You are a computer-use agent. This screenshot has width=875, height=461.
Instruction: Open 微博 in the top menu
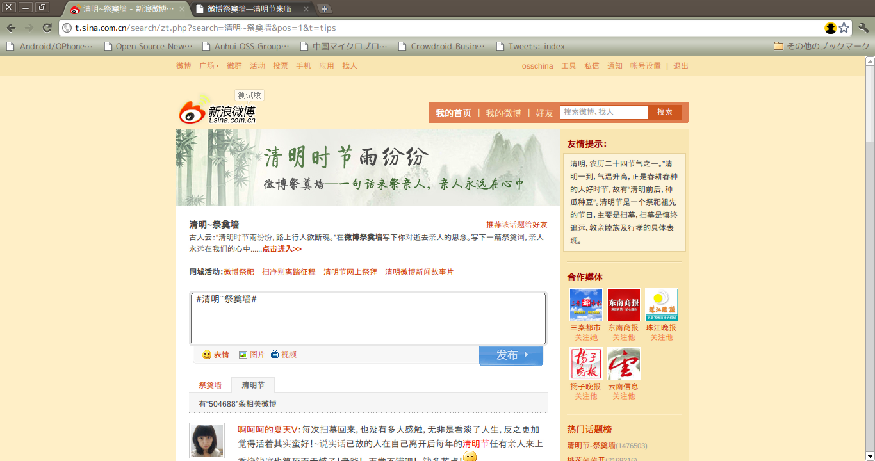point(184,66)
